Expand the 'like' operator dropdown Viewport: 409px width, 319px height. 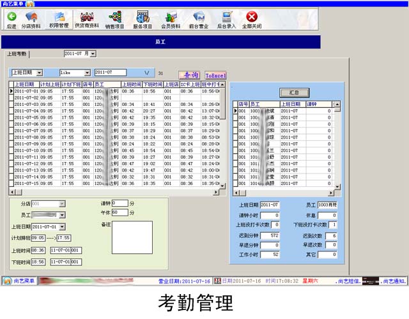[87, 73]
